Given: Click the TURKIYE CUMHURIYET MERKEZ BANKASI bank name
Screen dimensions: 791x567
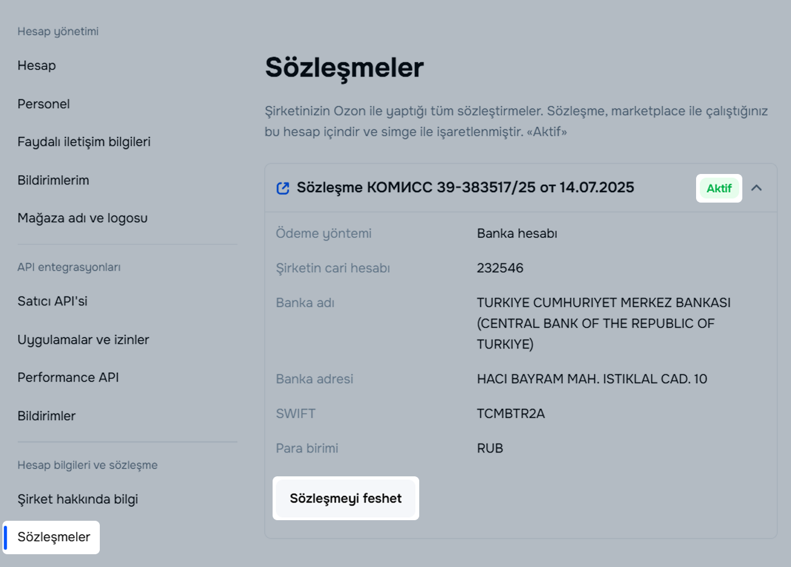Looking at the screenshot, I should pyautogui.click(x=603, y=303).
